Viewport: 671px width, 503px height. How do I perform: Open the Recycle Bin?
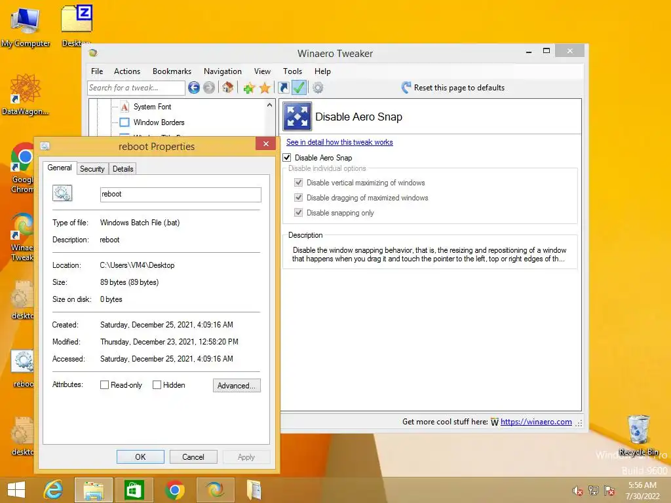[638, 435]
